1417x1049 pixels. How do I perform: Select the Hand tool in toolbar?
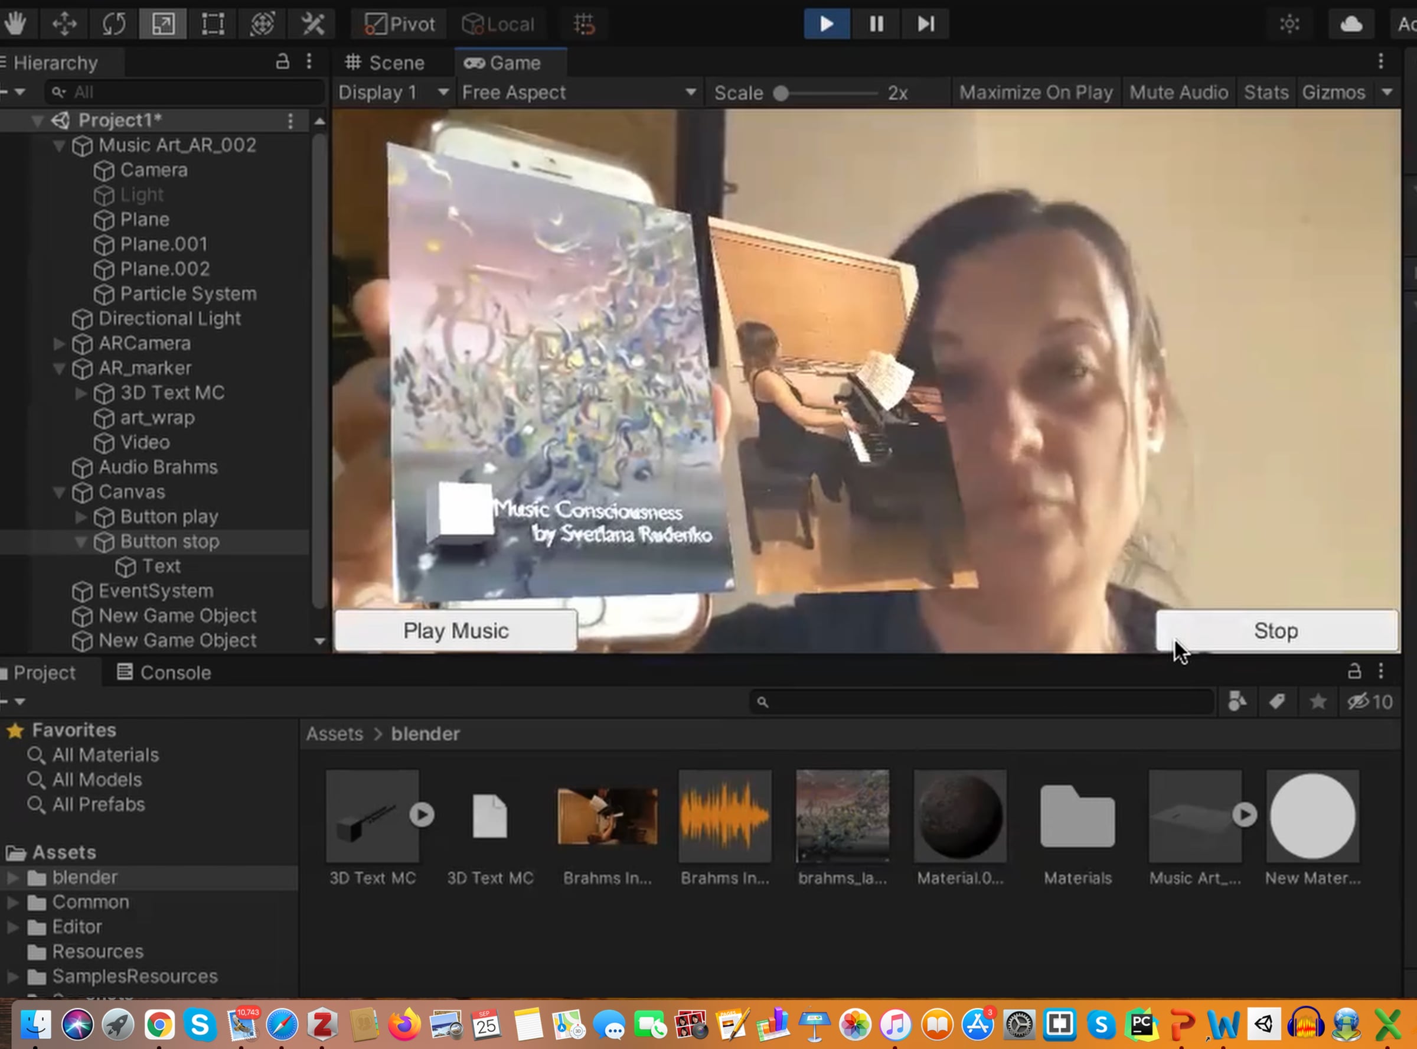[15, 24]
